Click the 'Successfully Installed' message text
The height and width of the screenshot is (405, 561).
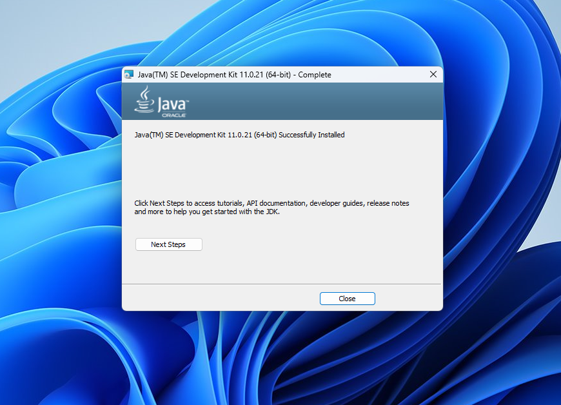[239, 135]
